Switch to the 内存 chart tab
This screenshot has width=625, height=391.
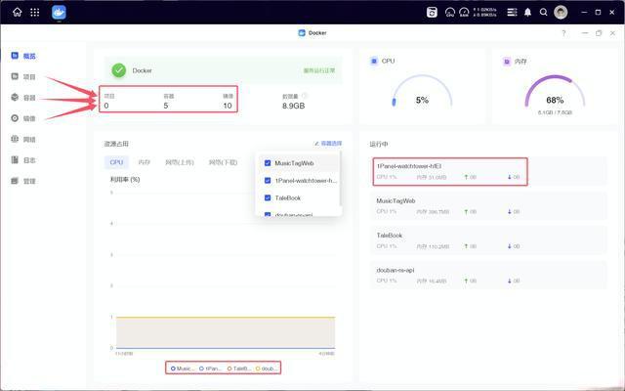point(144,162)
